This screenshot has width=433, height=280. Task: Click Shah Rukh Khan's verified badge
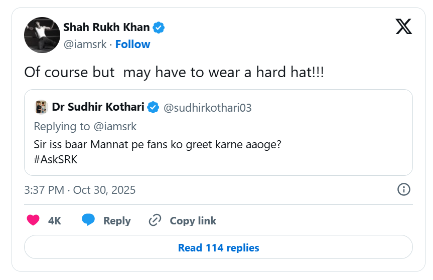coord(159,28)
